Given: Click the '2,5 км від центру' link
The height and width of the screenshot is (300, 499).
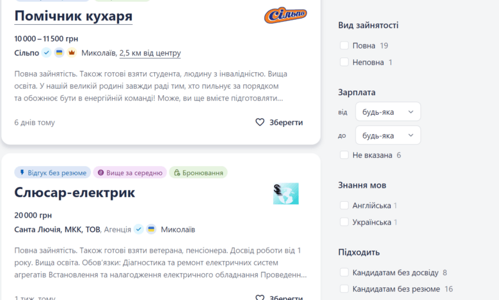Looking at the screenshot, I should [x=150, y=53].
